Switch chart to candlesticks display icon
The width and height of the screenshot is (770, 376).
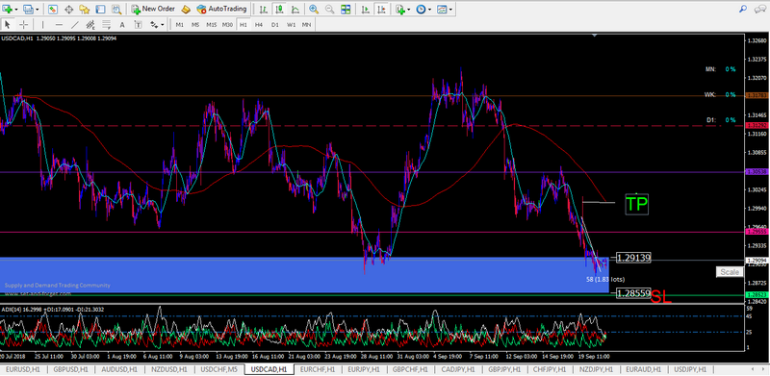[x=279, y=9]
